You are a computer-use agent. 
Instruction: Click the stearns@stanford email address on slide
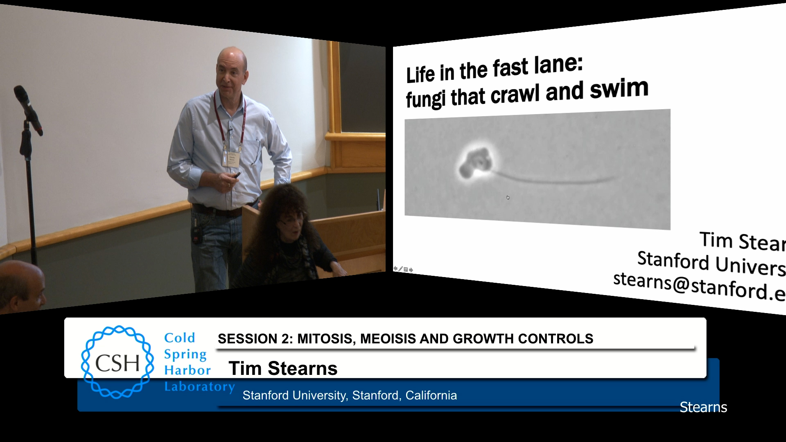[x=698, y=285]
